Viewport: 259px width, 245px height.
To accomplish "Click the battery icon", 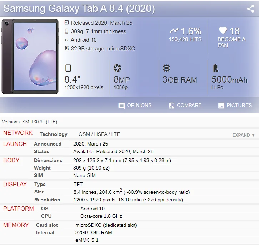I will (215, 68).
